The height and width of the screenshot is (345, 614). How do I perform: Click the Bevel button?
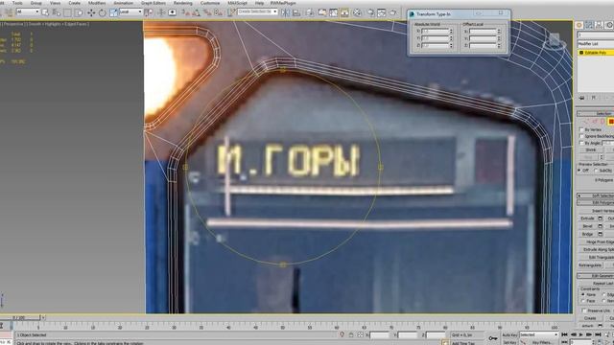(x=587, y=226)
